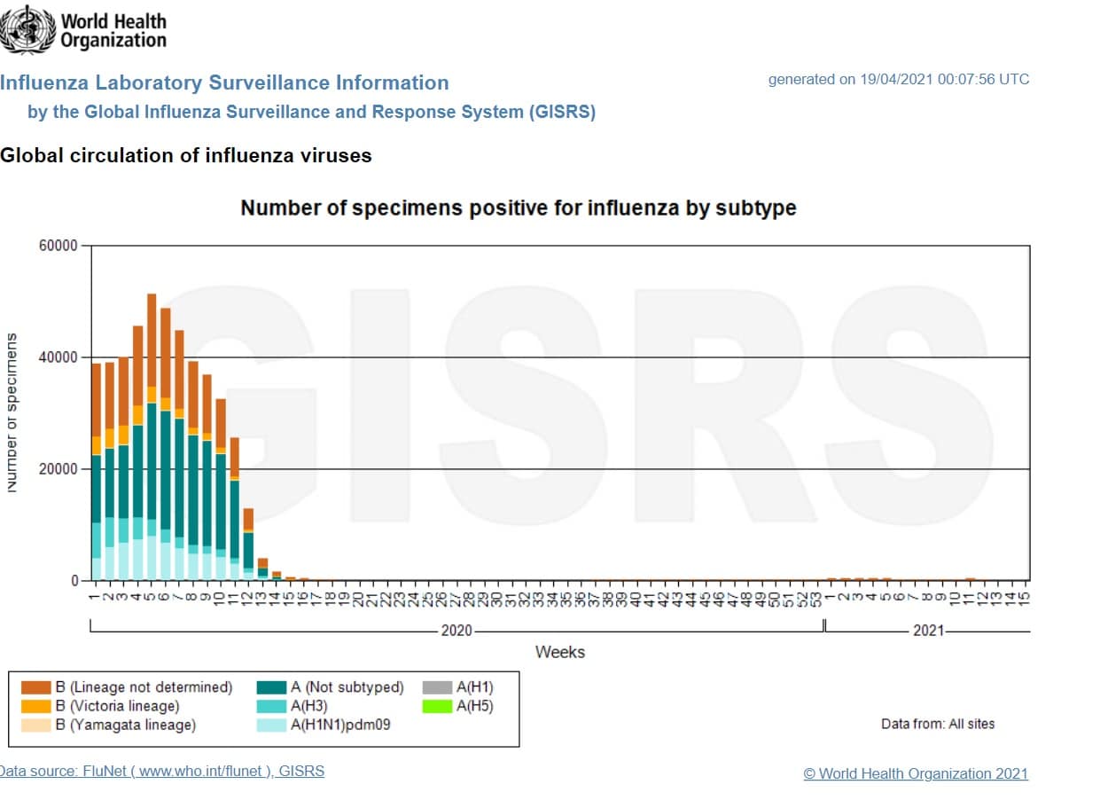Click the A(H1N1)pdm09 legend swatch
This screenshot has width=1100, height=808.
click(271, 725)
